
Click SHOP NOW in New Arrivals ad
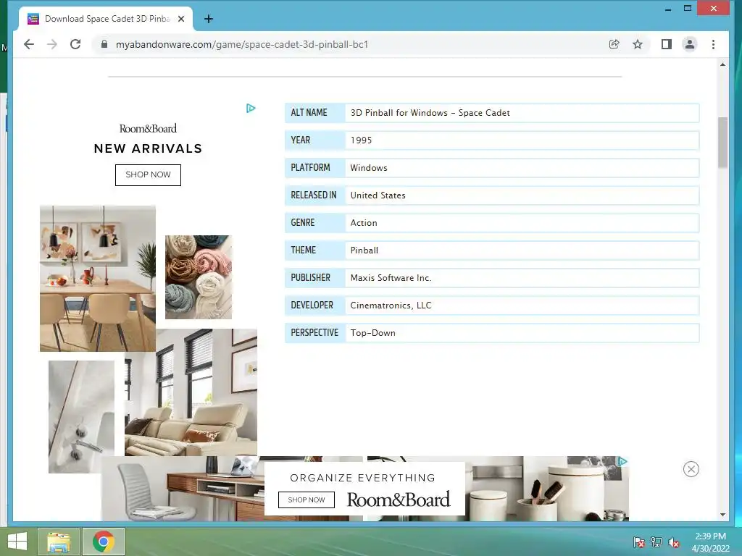point(148,175)
